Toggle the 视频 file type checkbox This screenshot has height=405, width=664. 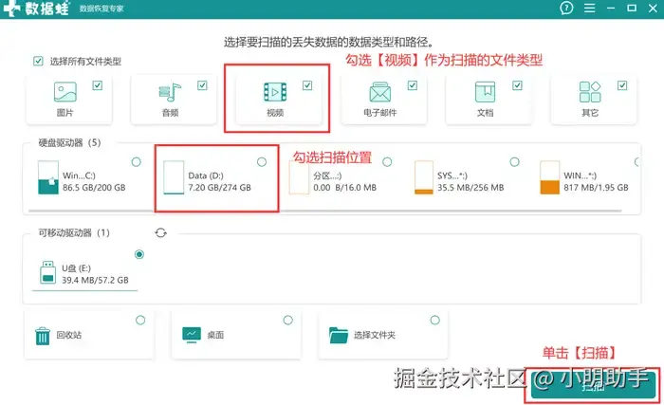(x=307, y=85)
